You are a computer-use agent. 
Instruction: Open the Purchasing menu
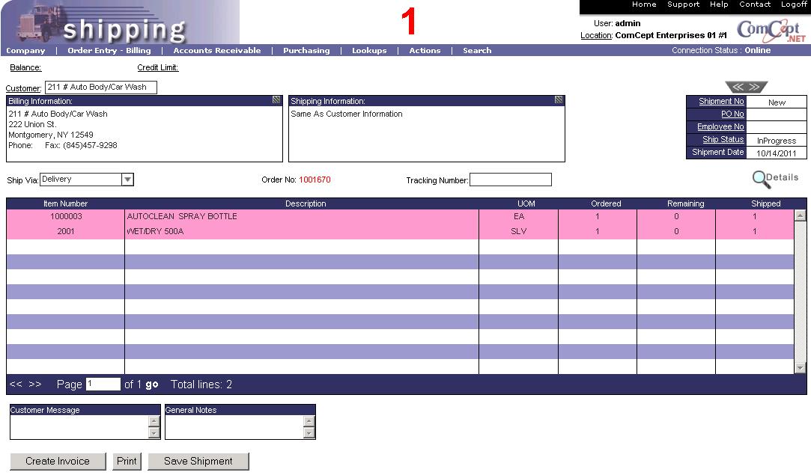[x=306, y=51]
